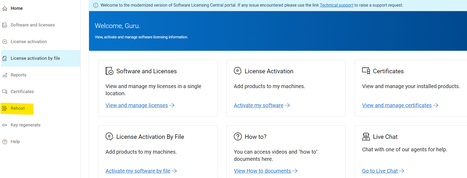Open License activation by file menu item

point(35,58)
